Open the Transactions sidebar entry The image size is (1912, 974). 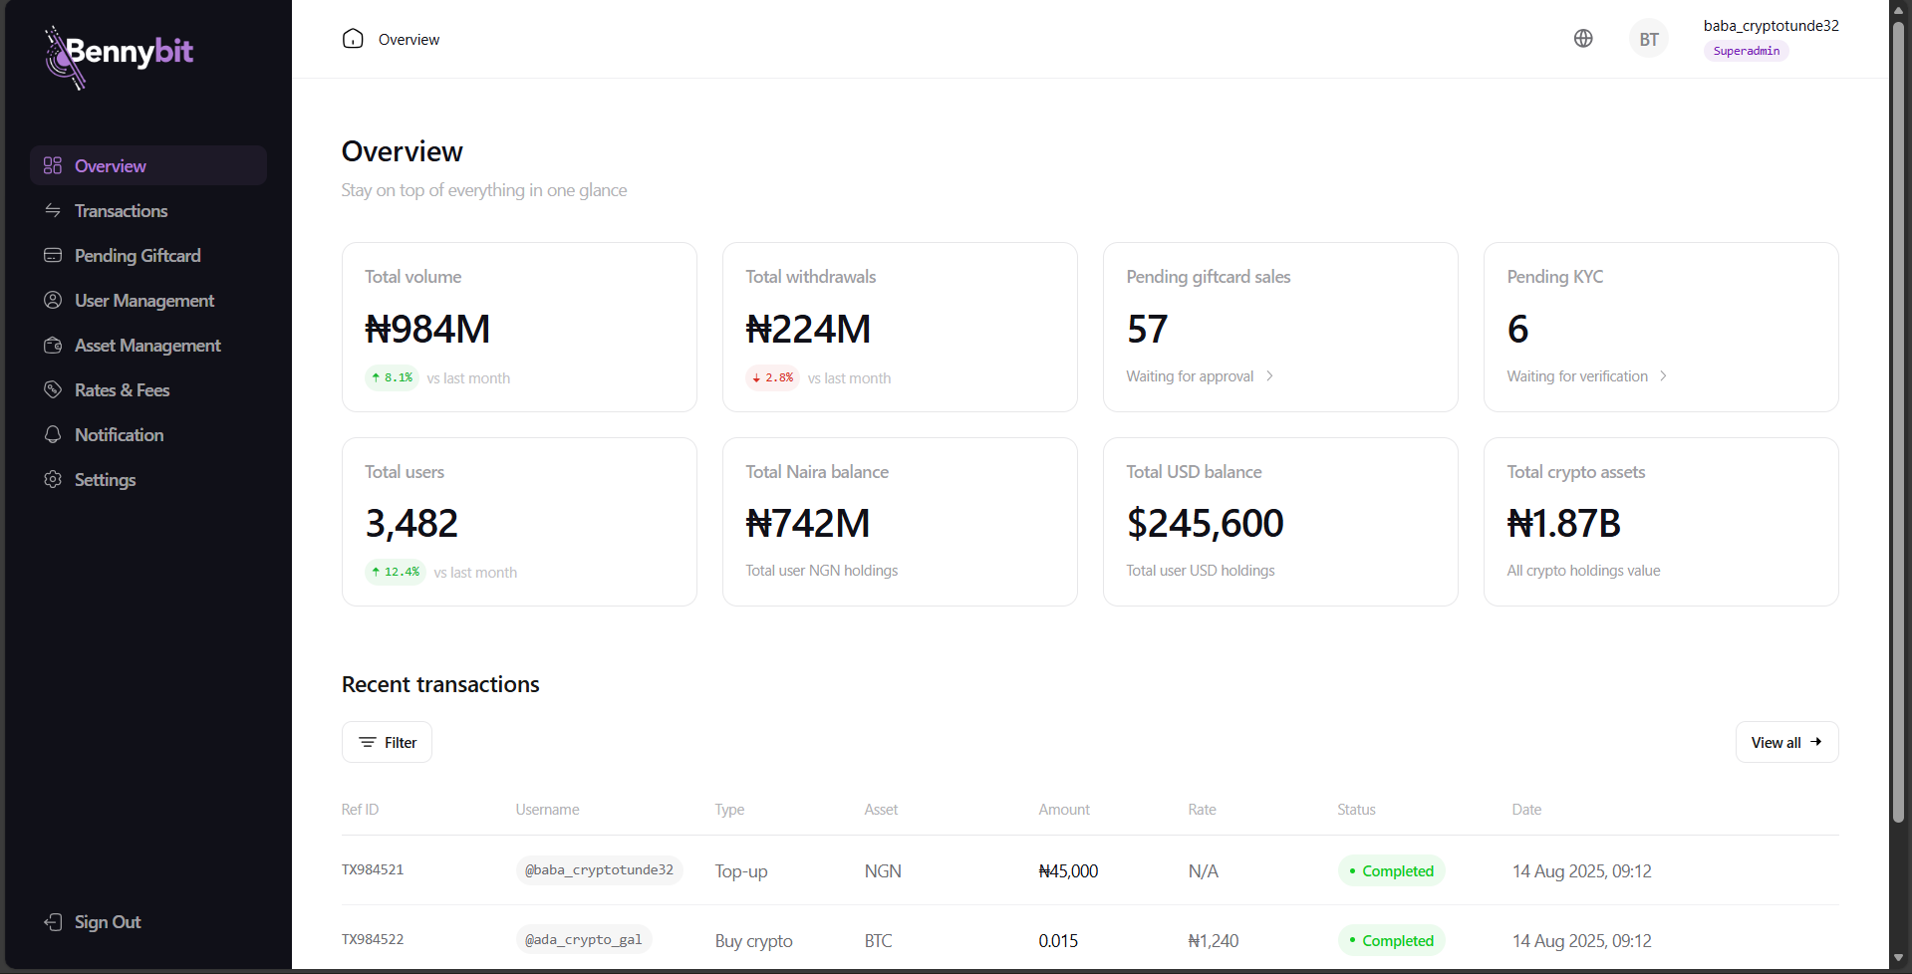coord(120,210)
